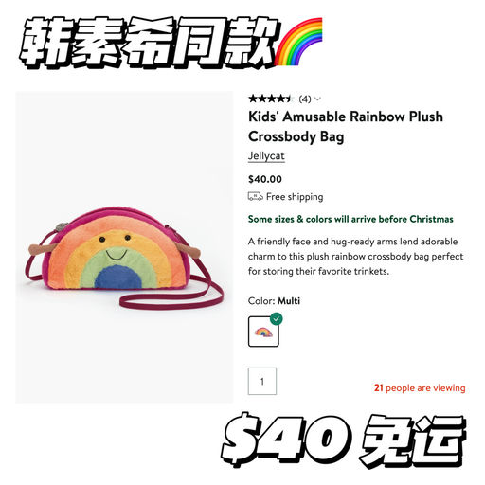Screen dimensions: 485x485
Task: Click the product description paragraph
Action: tap(355, 257)
